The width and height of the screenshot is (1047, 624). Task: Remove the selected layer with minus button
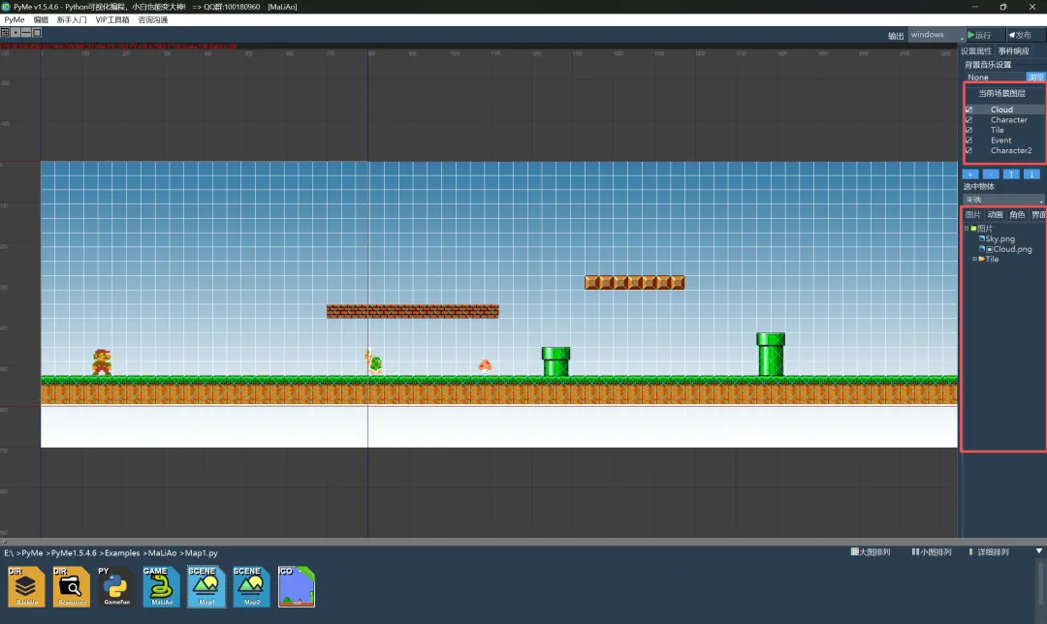[991, 174]
